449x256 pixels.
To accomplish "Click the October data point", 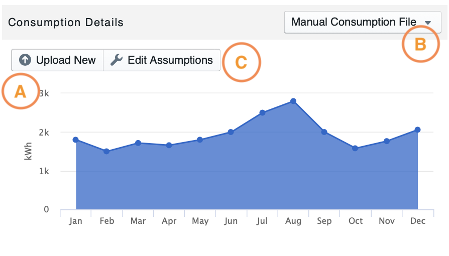I will tap(355, 148).
